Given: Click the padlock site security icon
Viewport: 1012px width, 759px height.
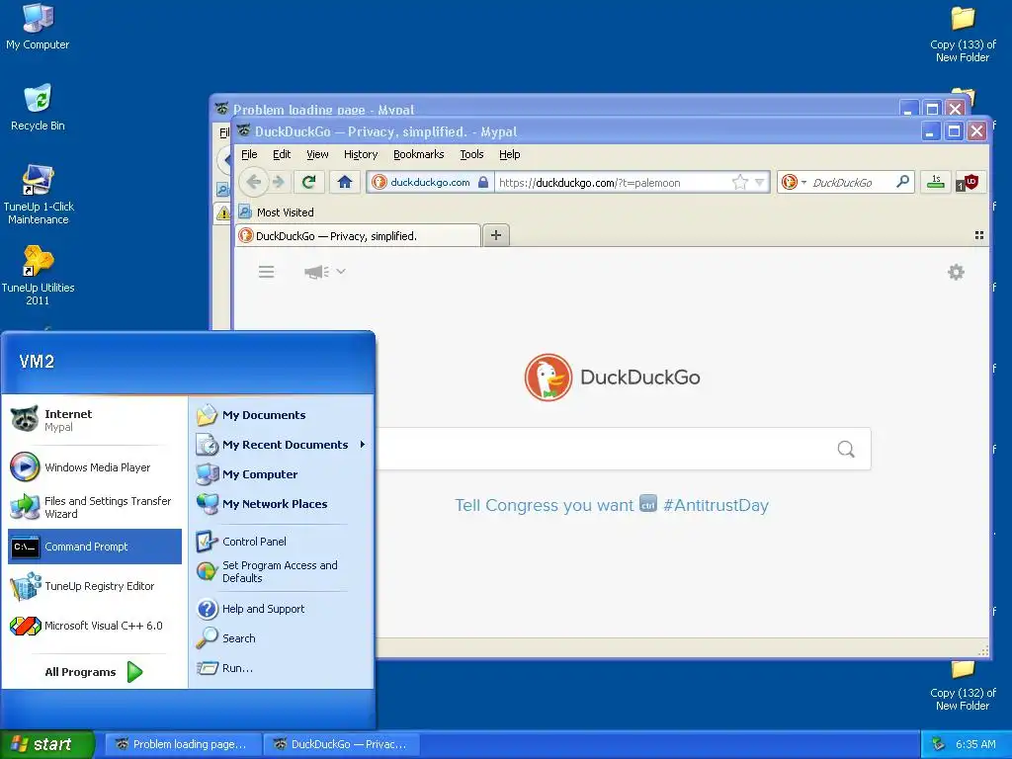Looking at the screenshot, I should (x=482, y=182).
